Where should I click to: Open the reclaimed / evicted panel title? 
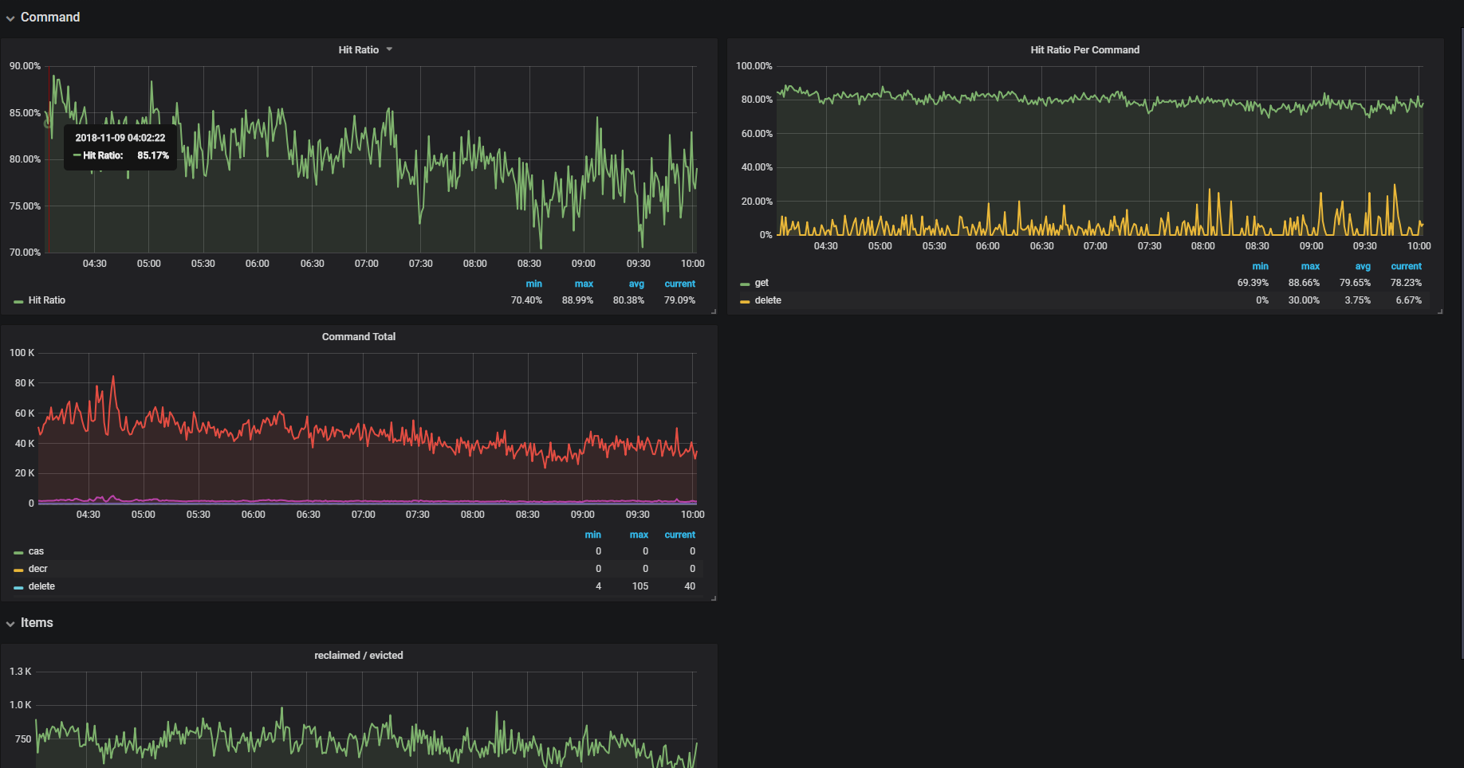click(x=359, y=655)
